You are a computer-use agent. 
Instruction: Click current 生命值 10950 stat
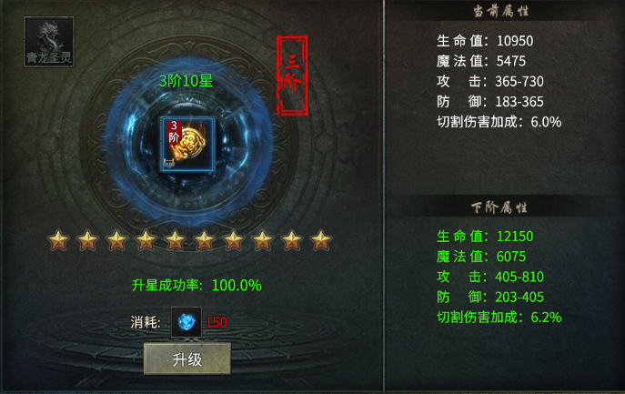(485, 41)
